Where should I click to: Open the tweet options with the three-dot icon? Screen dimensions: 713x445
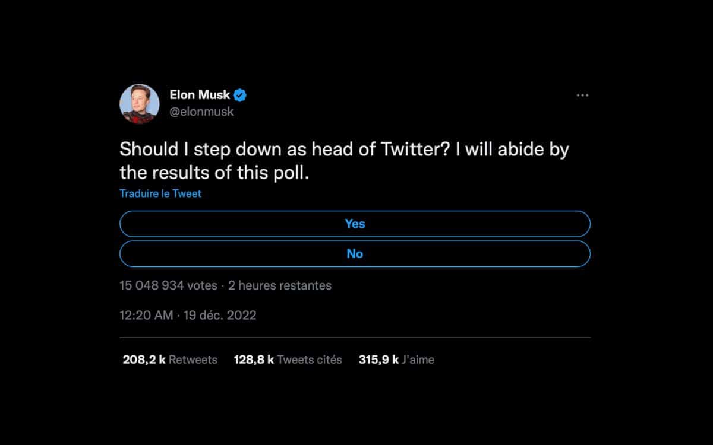(x=582, y=95)
